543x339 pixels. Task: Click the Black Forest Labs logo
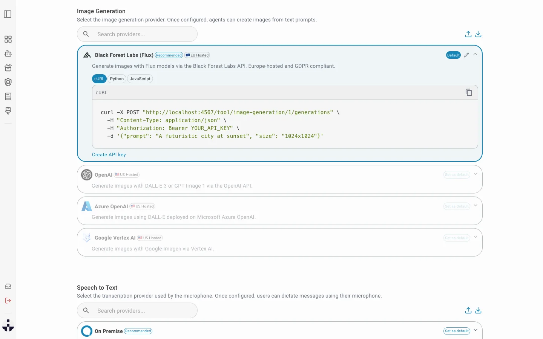coord(87,55)
